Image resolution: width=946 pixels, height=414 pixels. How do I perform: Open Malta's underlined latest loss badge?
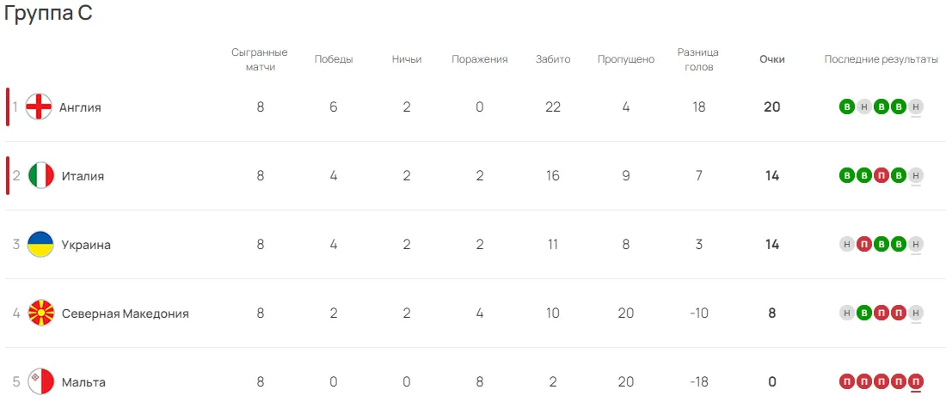click(x=916, y=382)
